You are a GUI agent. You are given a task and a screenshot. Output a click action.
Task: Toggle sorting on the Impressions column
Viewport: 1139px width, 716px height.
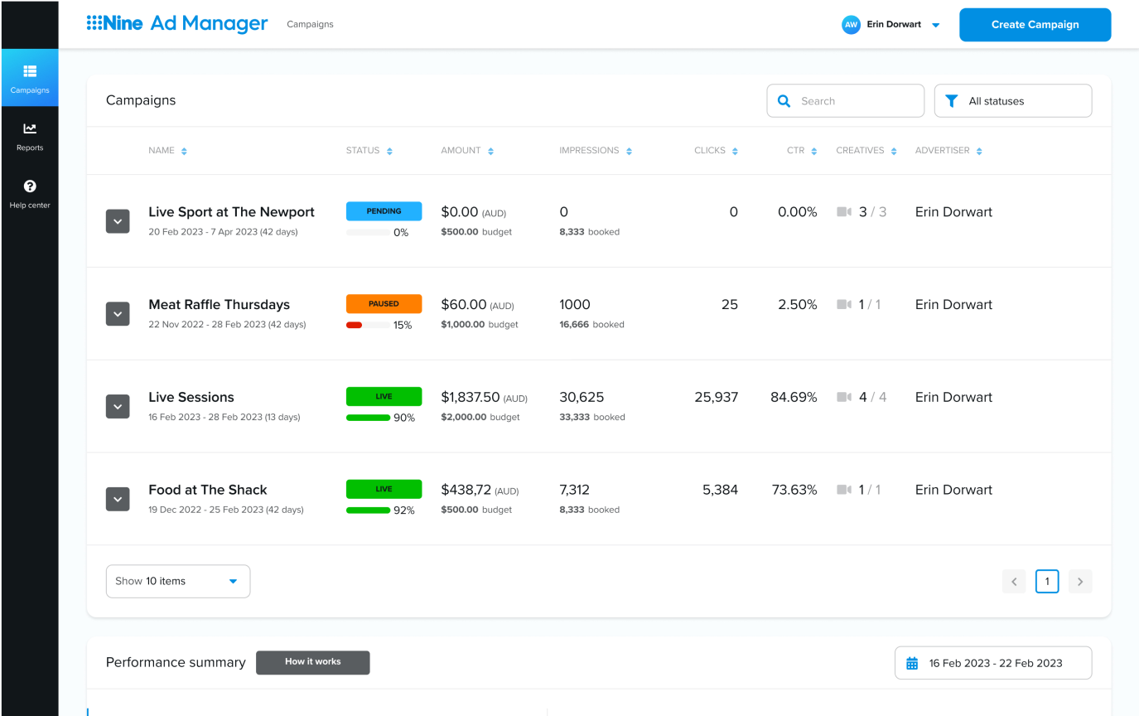pos(630,150)
